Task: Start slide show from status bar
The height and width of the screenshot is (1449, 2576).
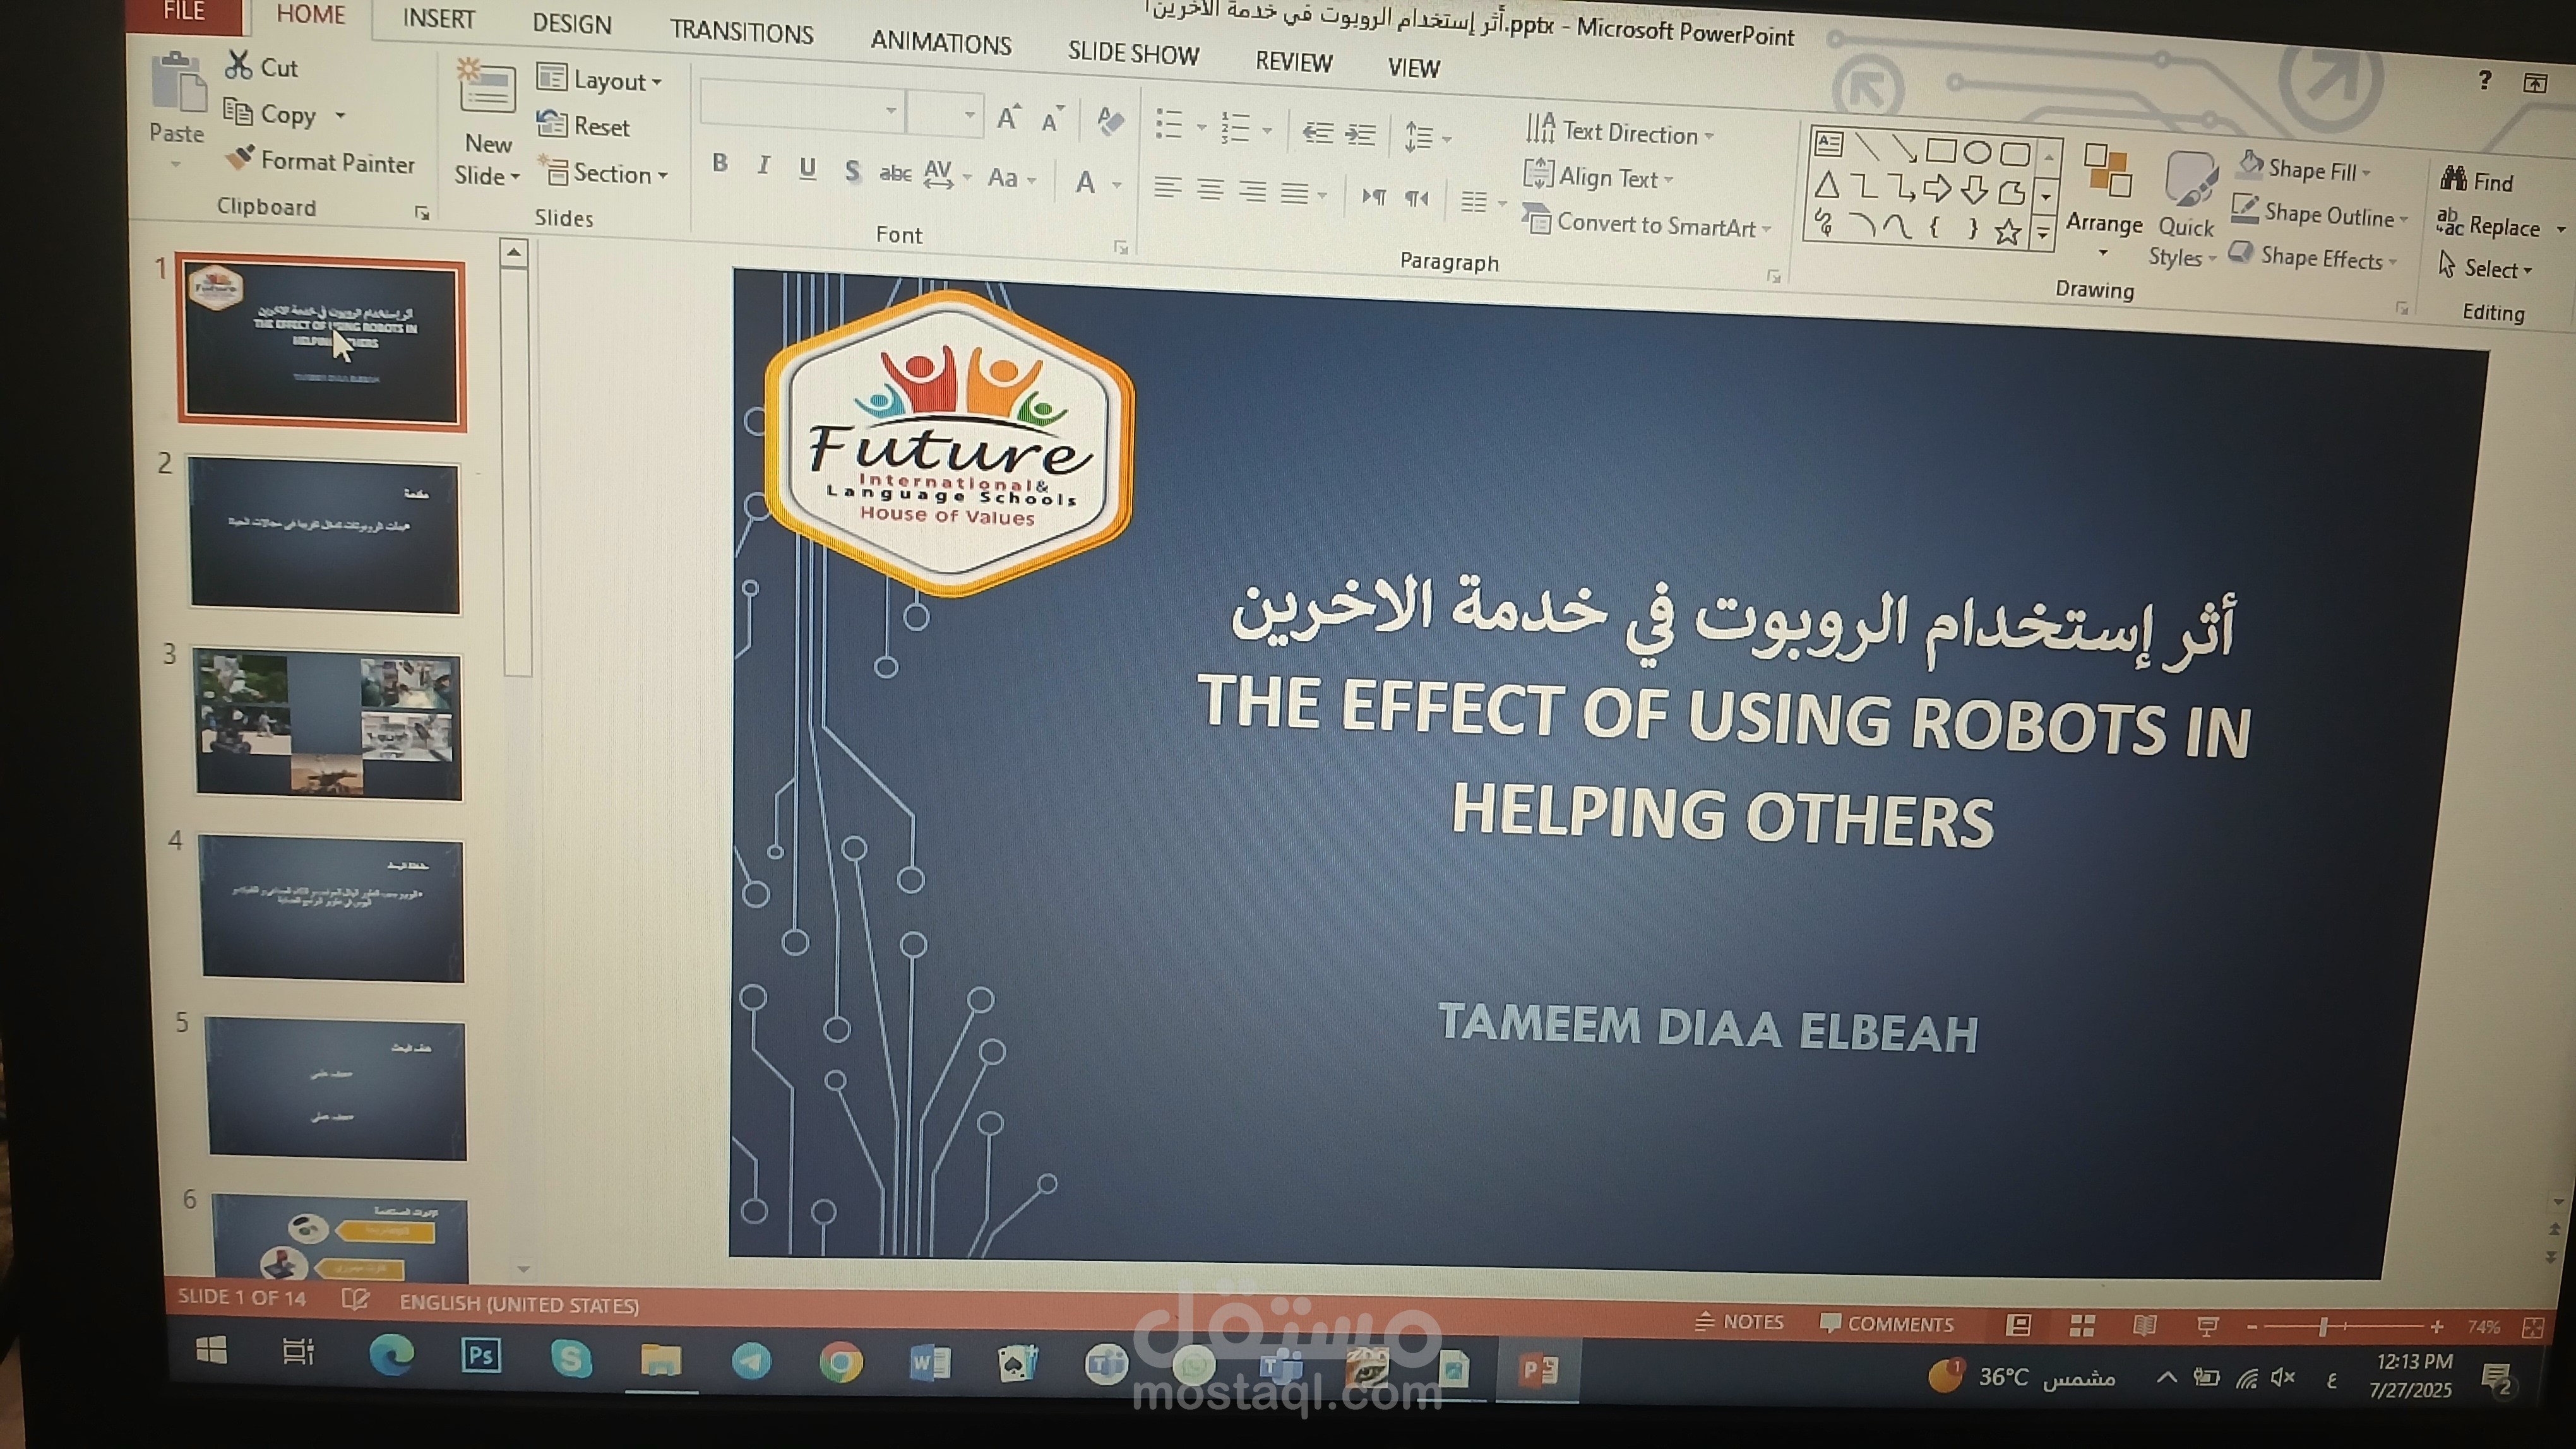Action: [x=2208, y=1326]
